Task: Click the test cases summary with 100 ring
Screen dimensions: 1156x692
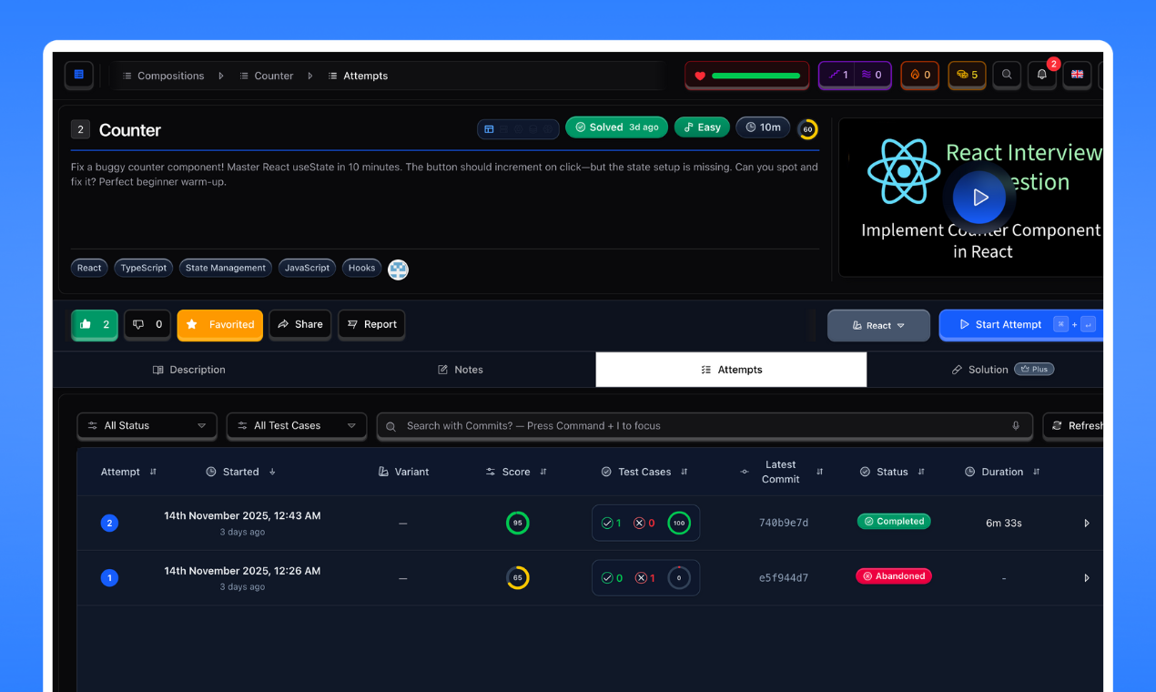Action: (x=645, y=523)
